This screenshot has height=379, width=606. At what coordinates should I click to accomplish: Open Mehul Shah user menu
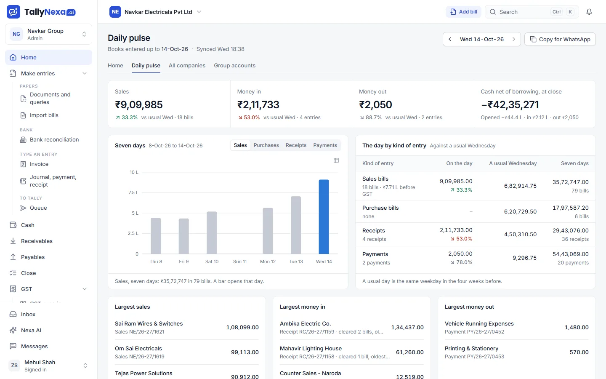click(x=48, y=366)
